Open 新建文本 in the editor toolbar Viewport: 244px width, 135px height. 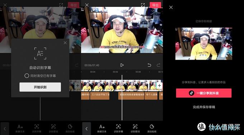(x=102, y=129)
